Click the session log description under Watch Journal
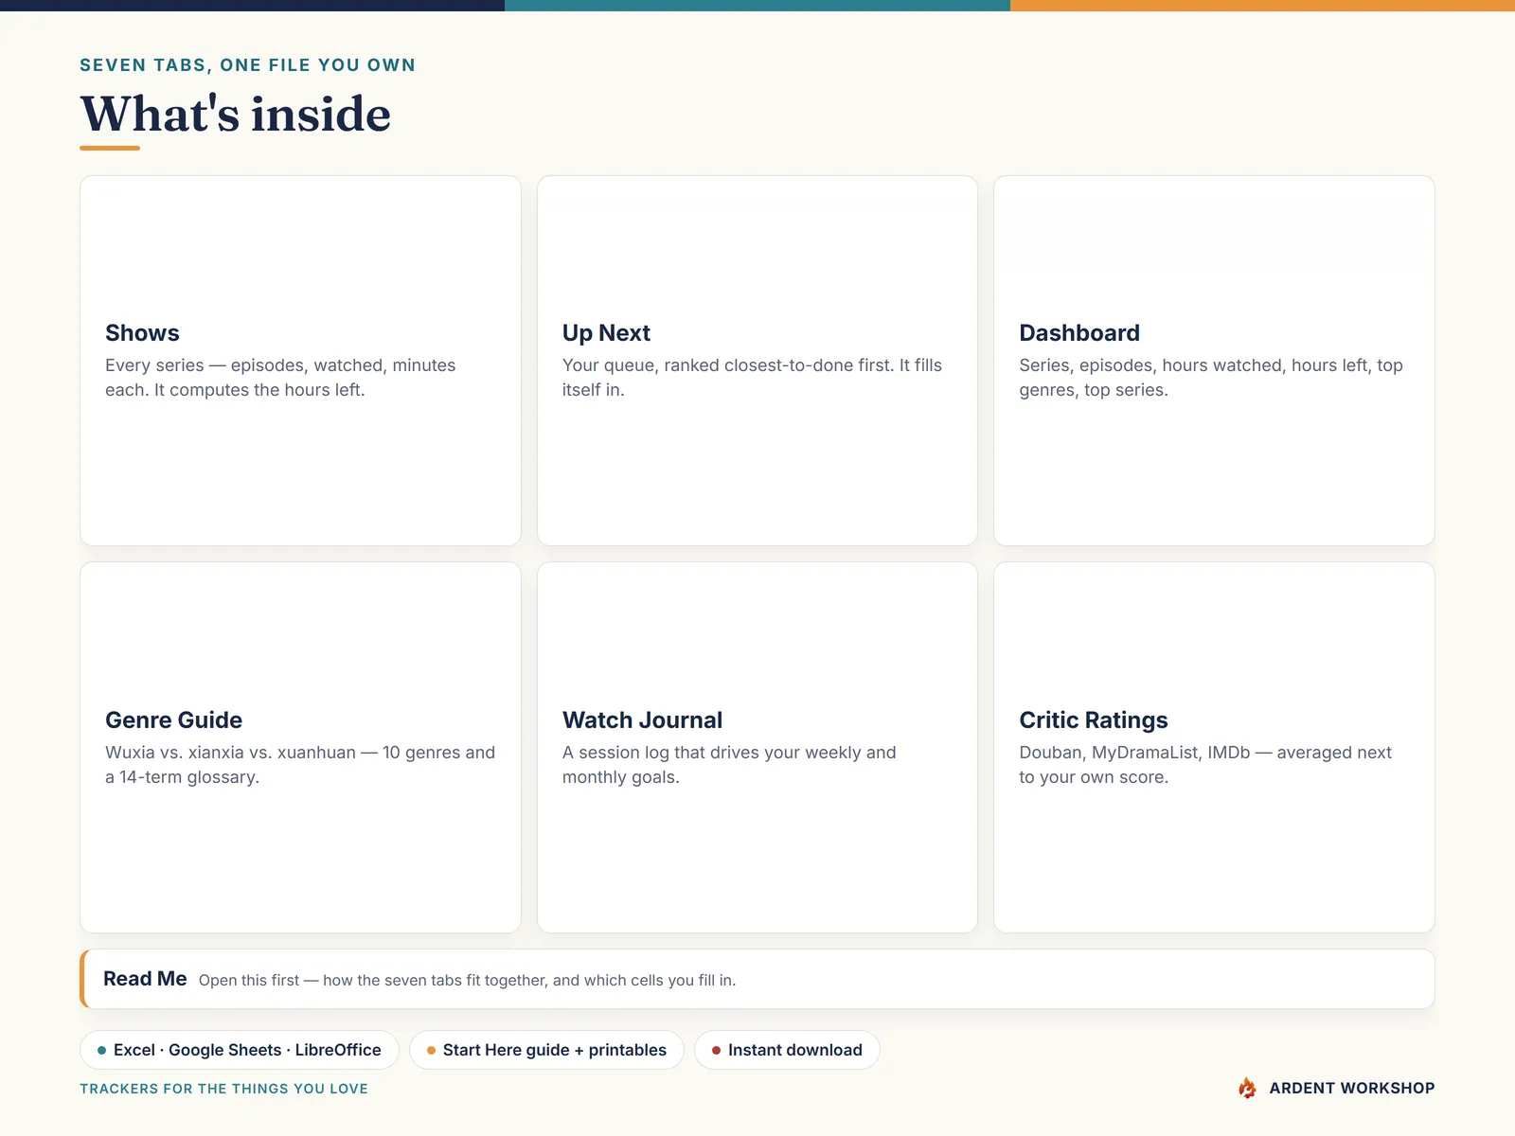Viewport: 1515px width, 1136px height. [x=729, y=765]
